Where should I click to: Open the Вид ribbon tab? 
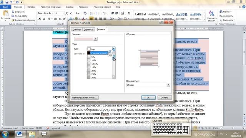click(118, 7)
